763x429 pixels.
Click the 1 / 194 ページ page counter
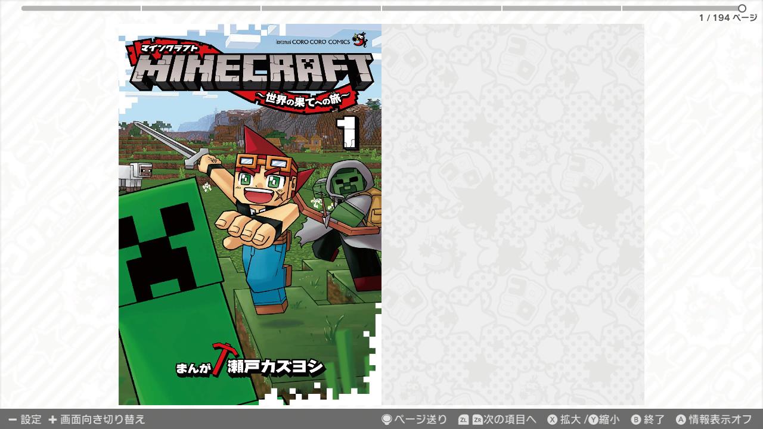coord(728,18)
